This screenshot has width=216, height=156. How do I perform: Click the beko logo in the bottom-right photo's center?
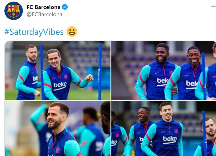[x=170, y=139]
